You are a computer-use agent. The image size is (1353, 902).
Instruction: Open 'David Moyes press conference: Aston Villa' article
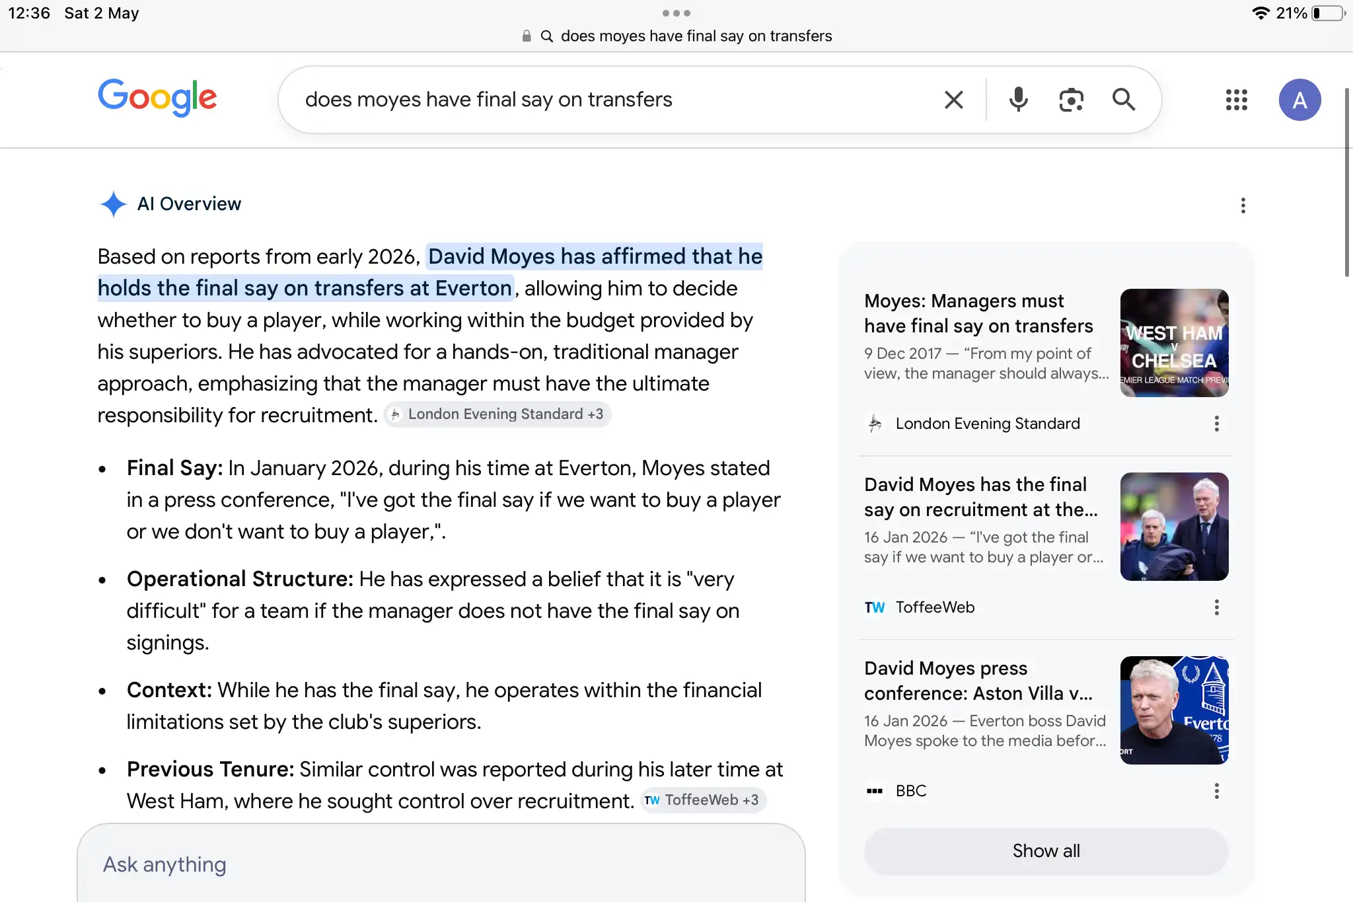click(978, 681)
